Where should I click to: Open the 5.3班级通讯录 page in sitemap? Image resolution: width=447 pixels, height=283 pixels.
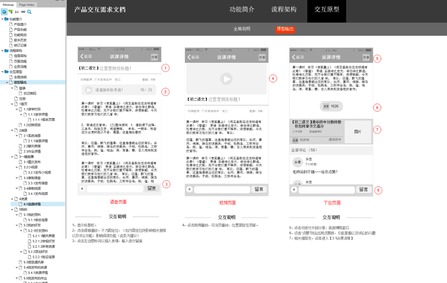point(34,262)
